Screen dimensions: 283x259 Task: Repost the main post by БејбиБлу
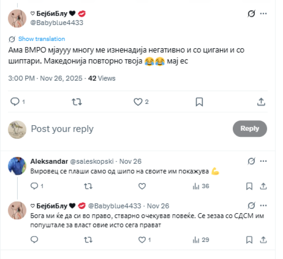click(77, 102)
